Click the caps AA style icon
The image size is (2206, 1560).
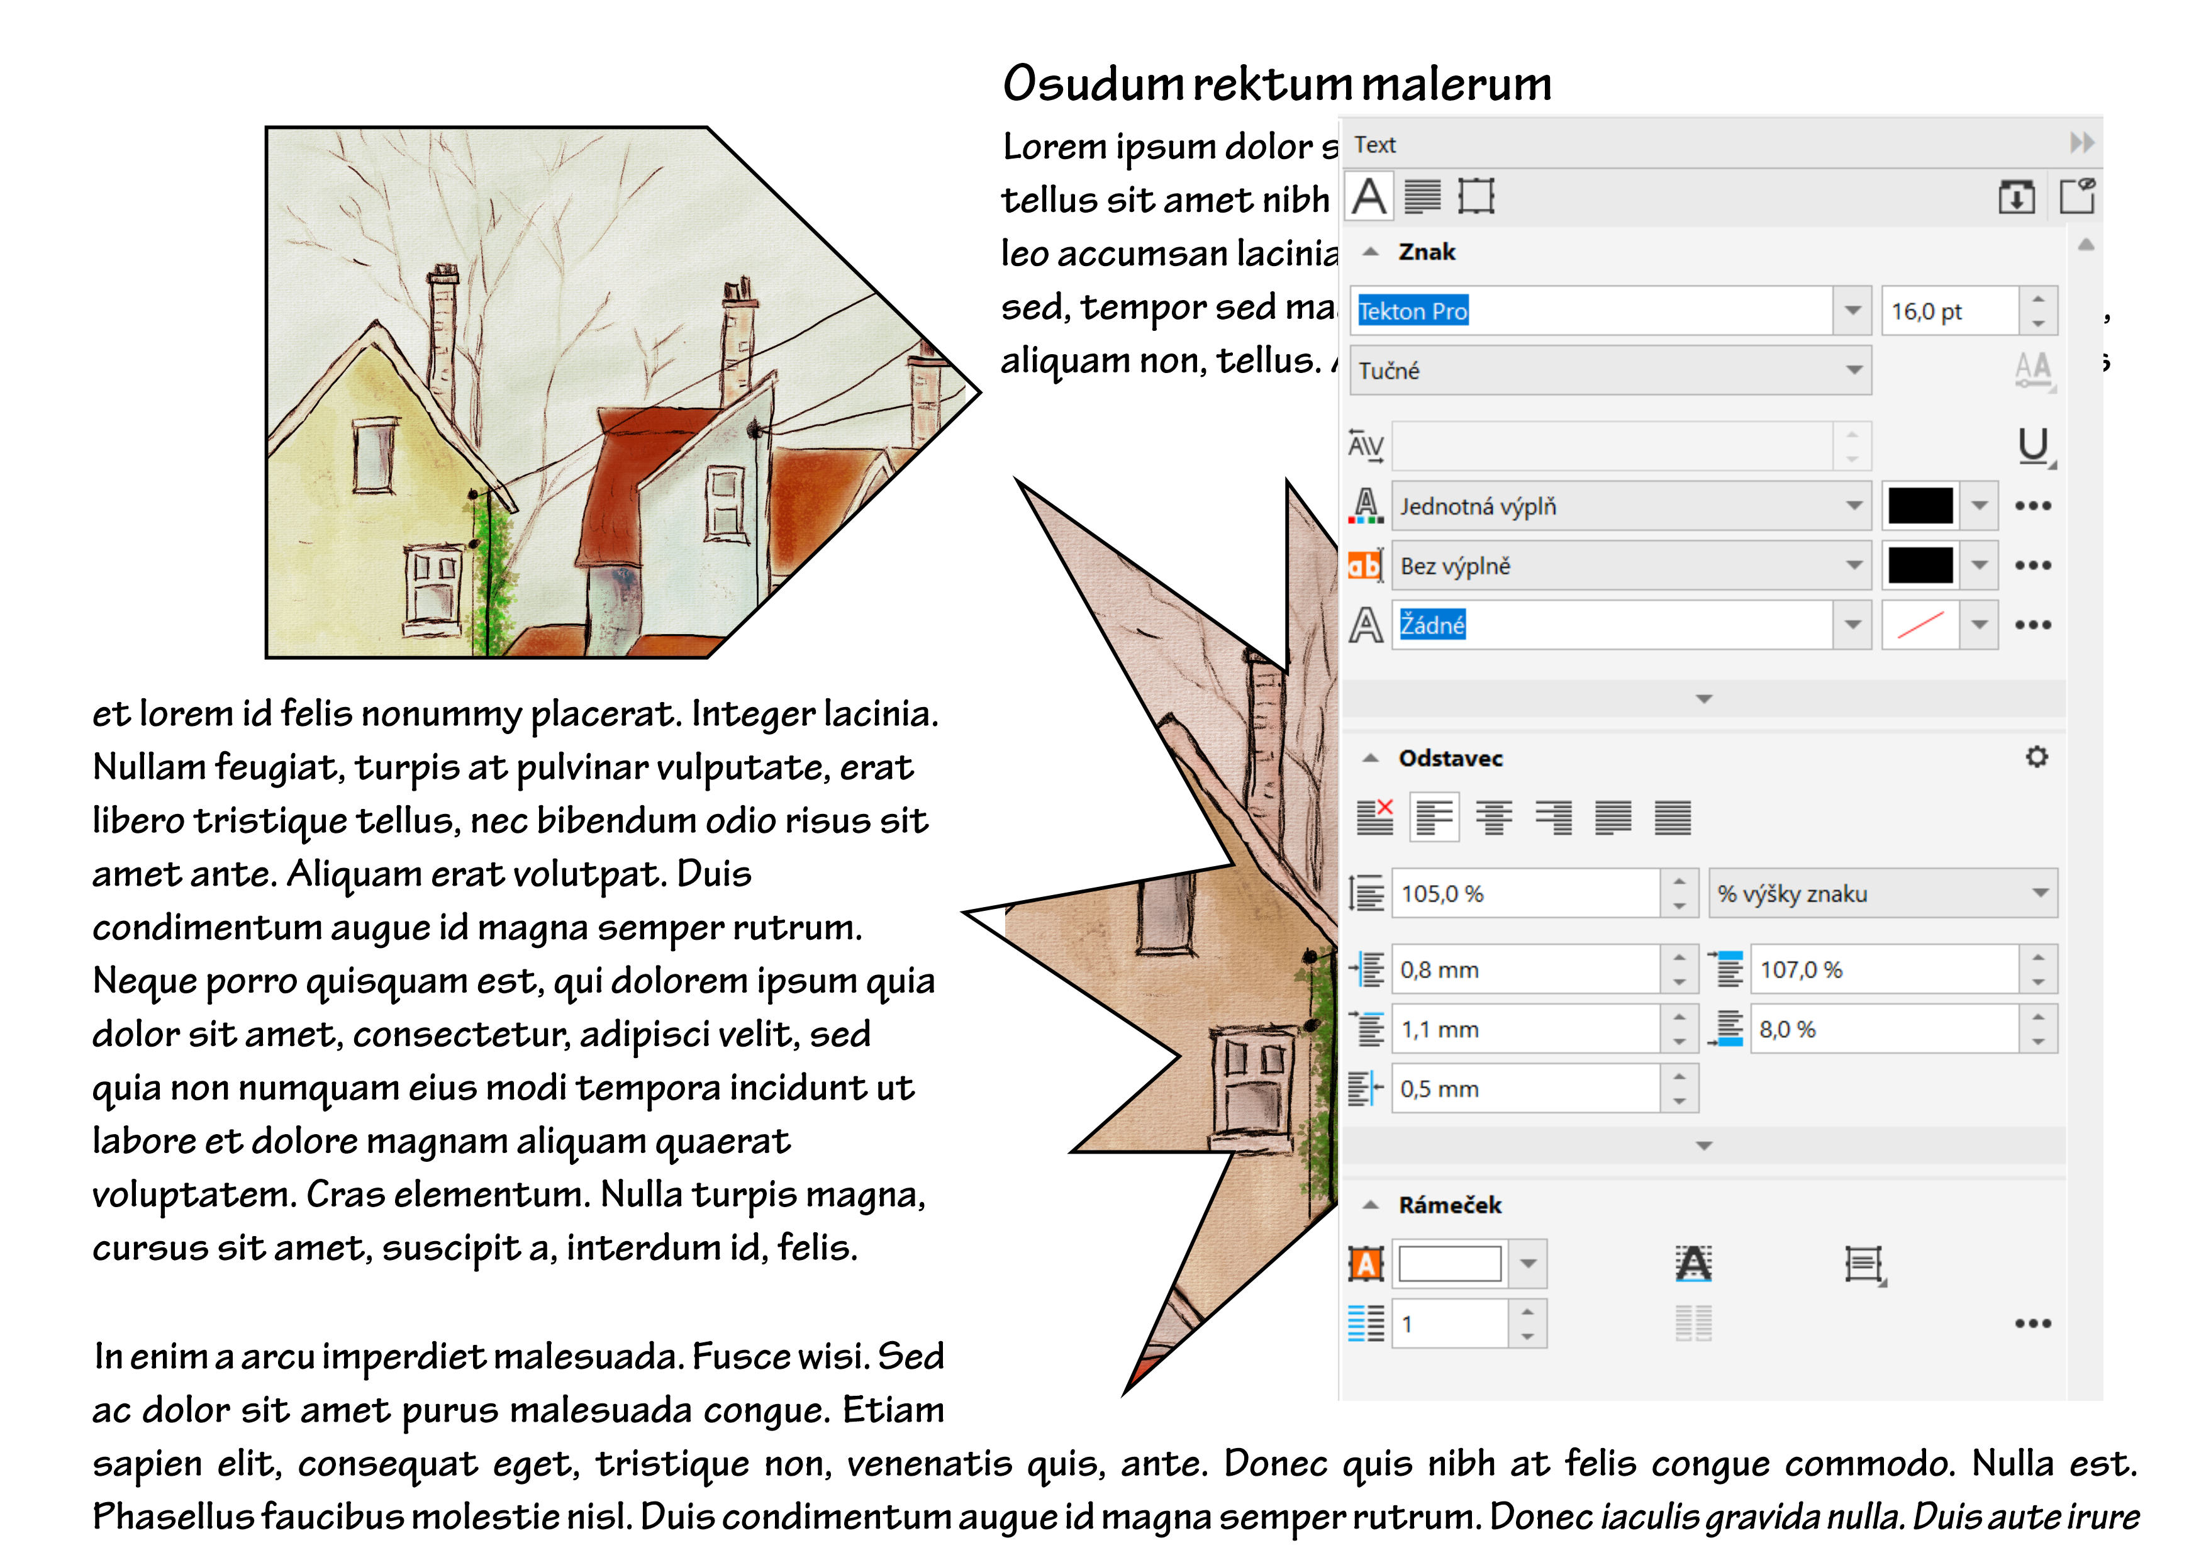(2033, 369)
